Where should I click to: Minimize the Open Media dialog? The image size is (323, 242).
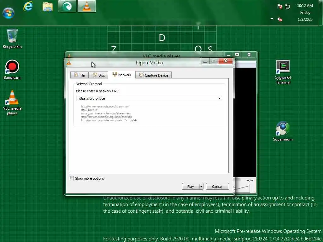(205, 61)
